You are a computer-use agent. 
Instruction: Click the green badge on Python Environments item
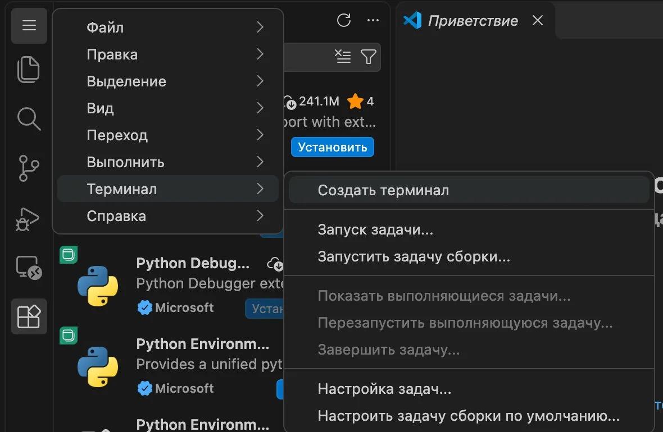[69, 336]
